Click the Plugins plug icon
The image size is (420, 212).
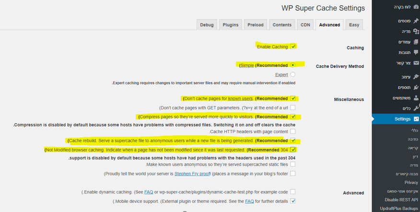[416, 87]
